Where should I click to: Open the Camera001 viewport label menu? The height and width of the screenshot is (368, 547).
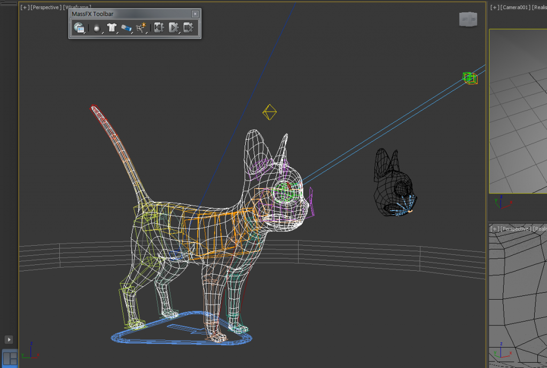tap(515, 7)
